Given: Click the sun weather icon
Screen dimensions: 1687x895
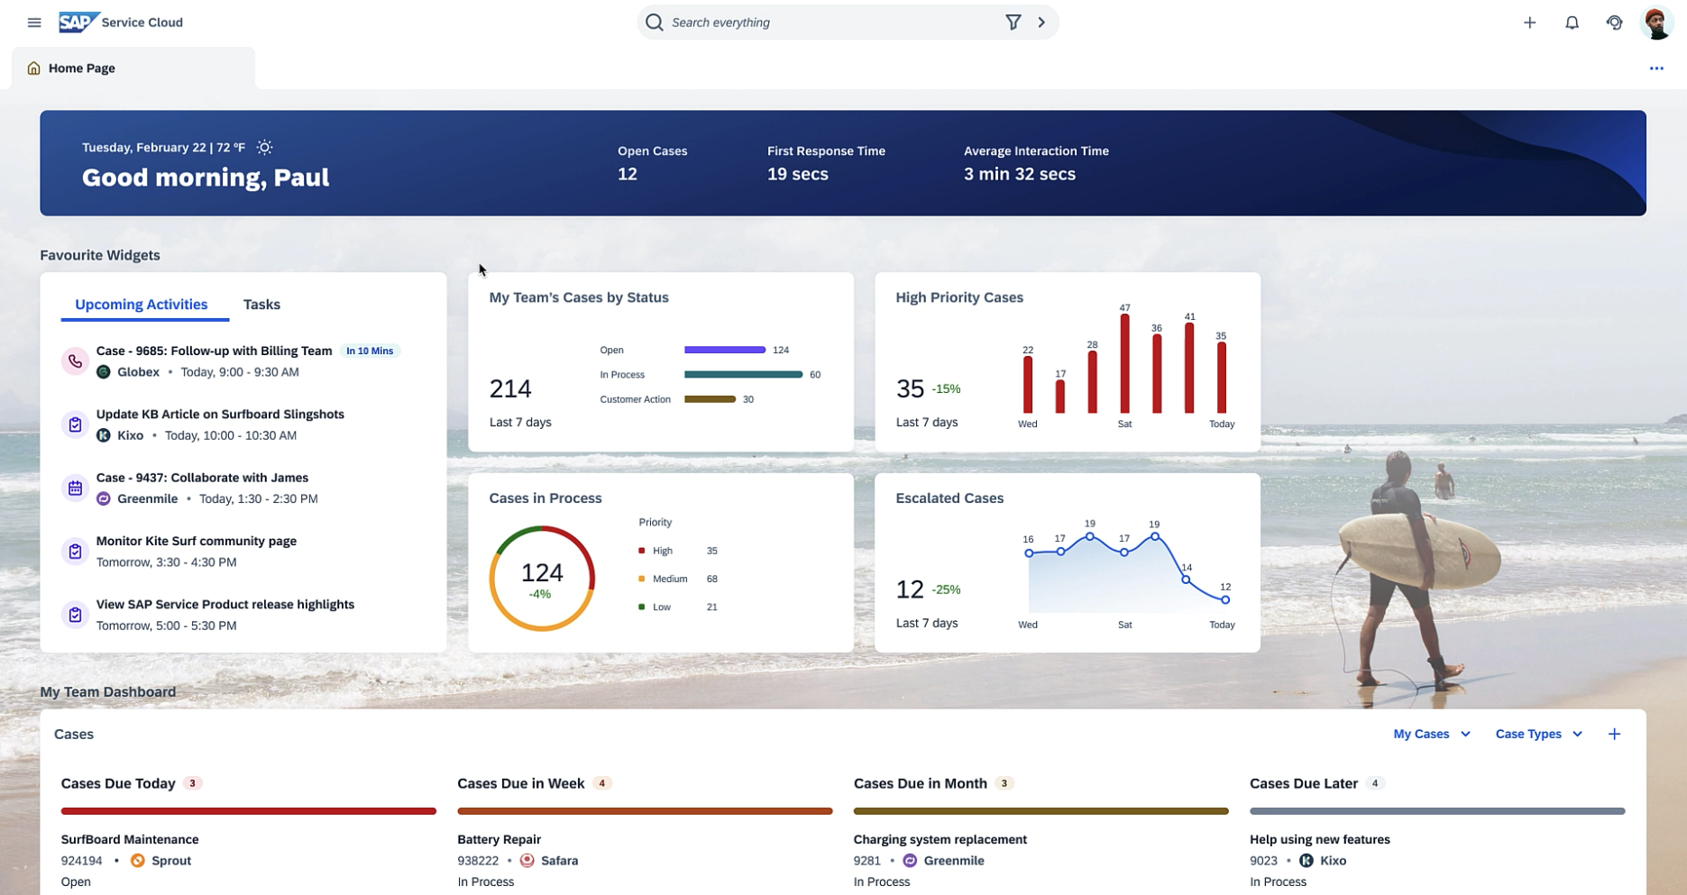Looking at the screenshot, I should click(x=264, y=147).
